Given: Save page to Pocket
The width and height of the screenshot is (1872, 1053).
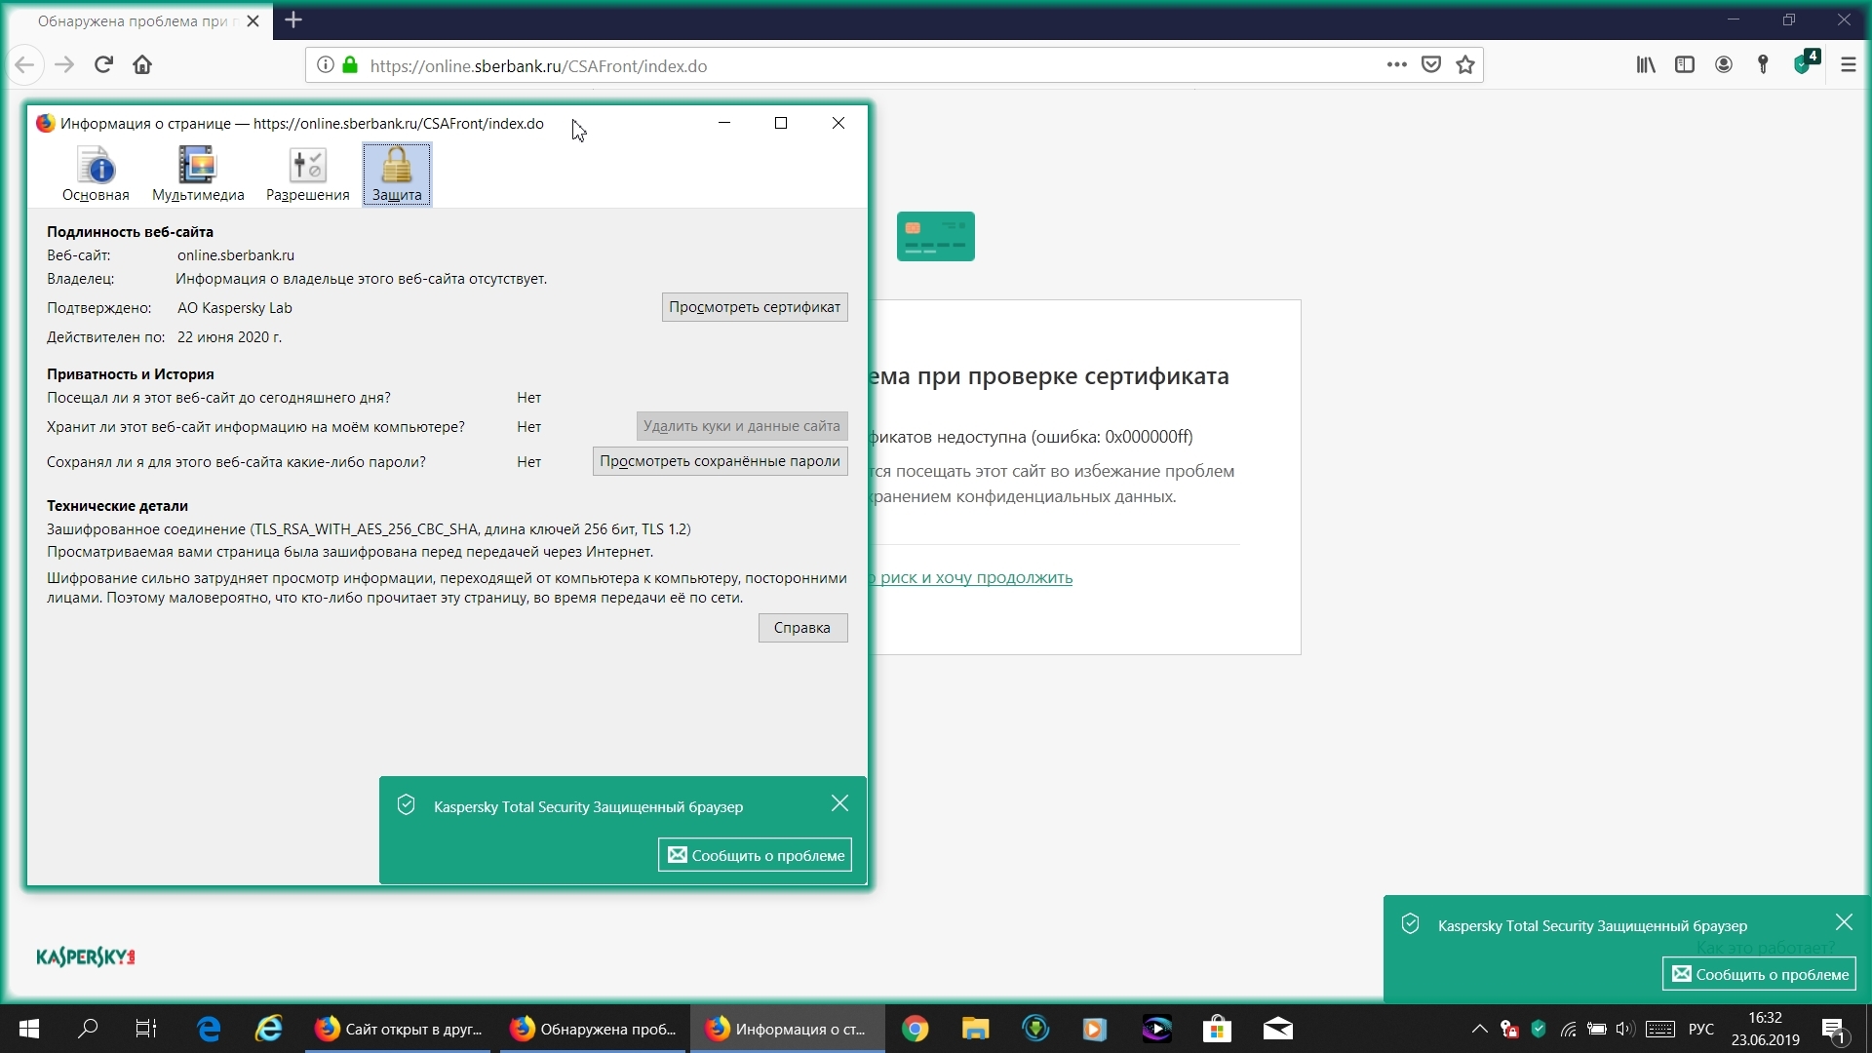Looking at the screenshot, I should click(1431, 65).
